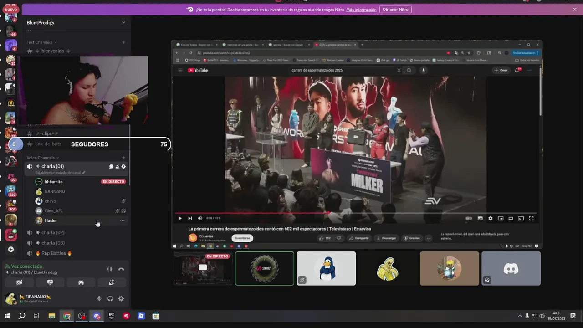Click the YouTube Crear button
The width and height of the screenshot is (583, 328).
(501, 70)
